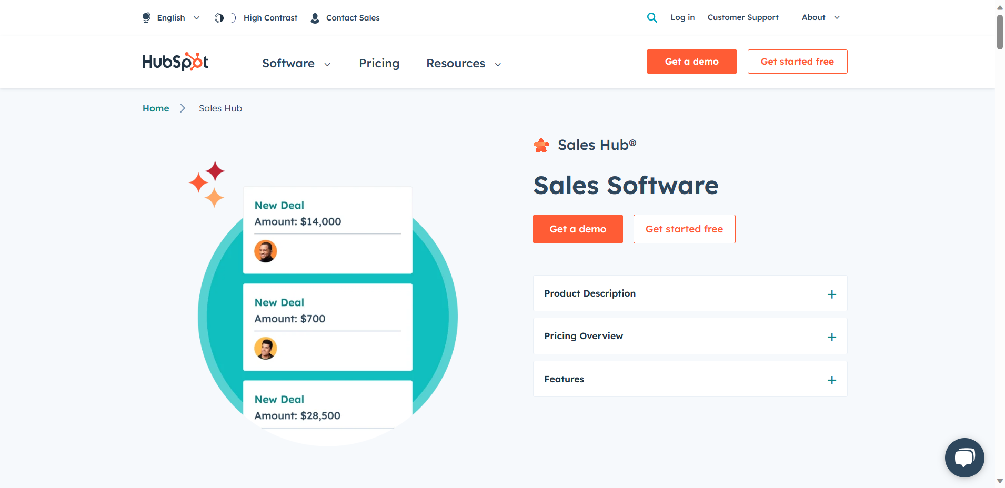
Task: Open the chat widget bubble
Action: click(x=964, y=457)
